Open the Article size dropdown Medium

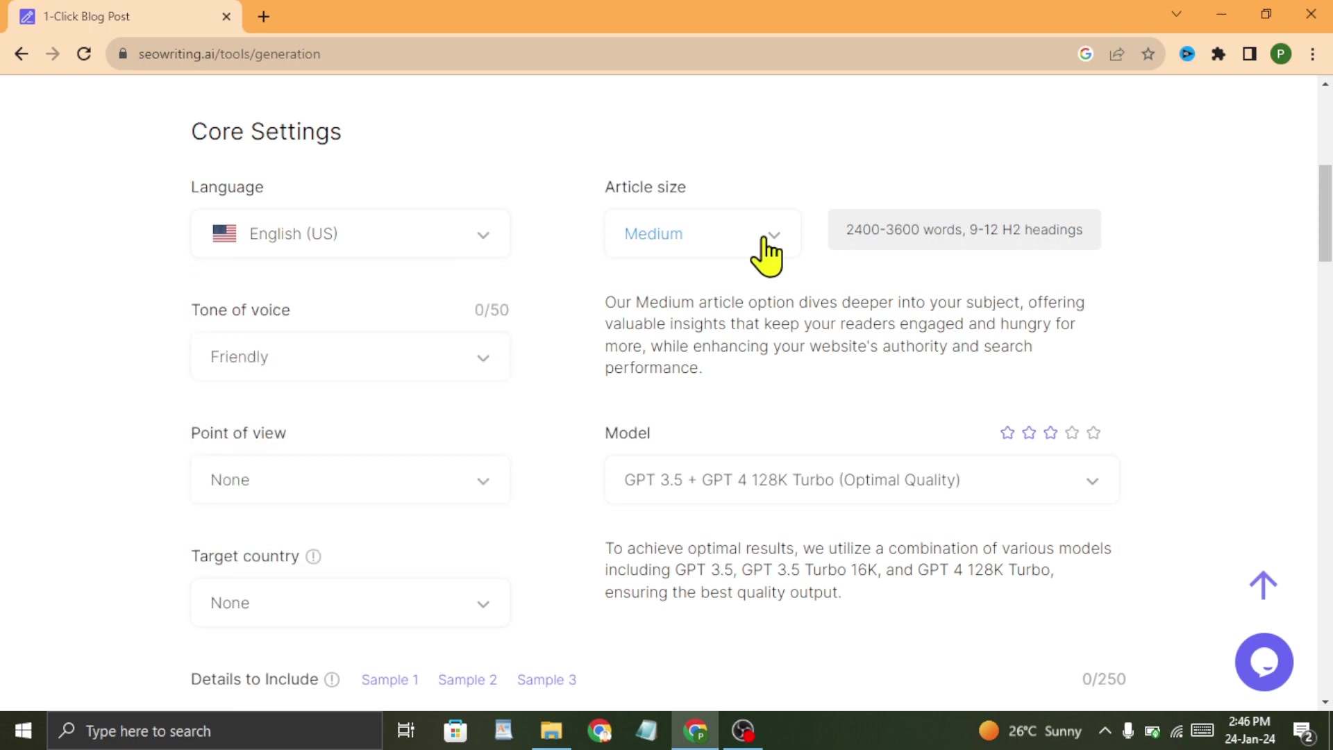click(703, 234)
